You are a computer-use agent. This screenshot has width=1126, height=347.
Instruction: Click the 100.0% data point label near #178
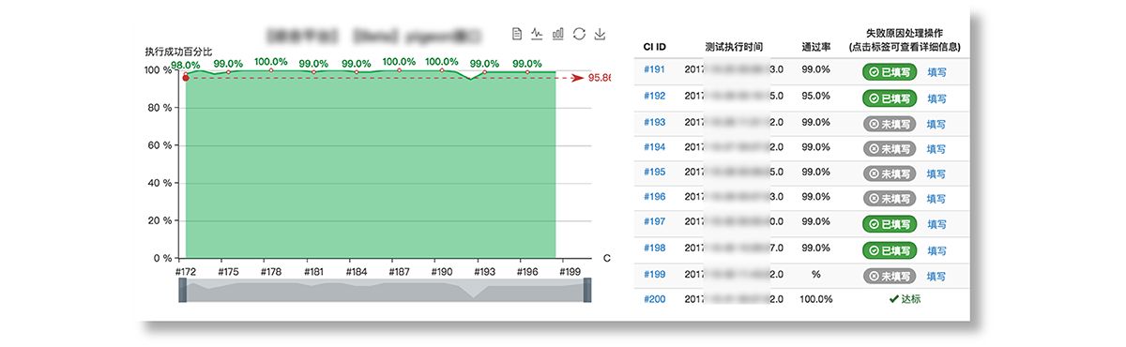click(x=271, y=62)
